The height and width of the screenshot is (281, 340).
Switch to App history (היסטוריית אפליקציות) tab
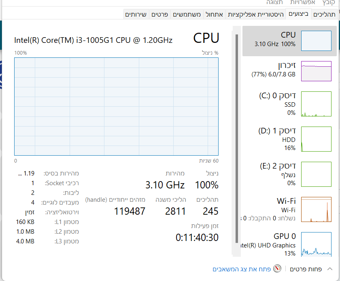pos(255,15)
